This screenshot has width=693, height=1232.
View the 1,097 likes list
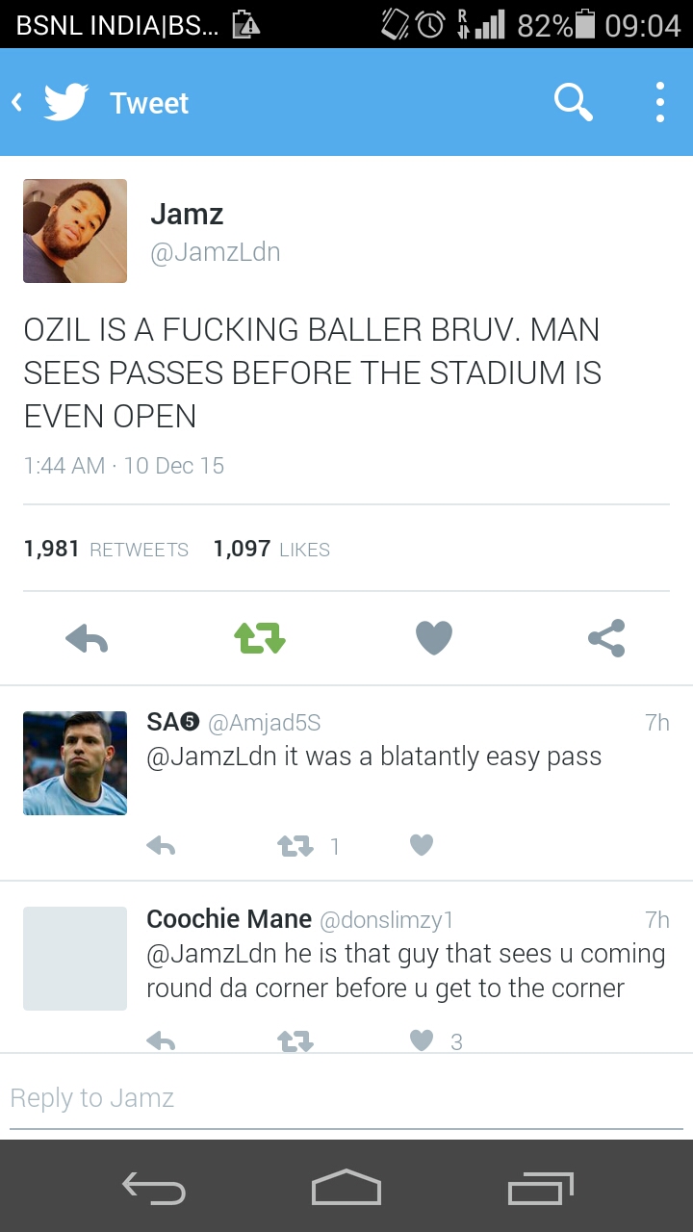271,549
